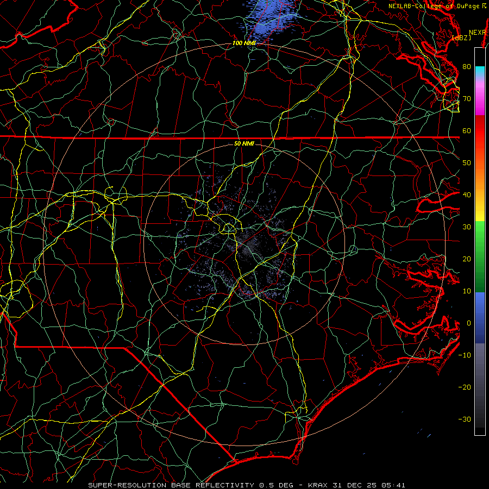Viewport: 489px width, 489px height.
Task: Click the 60 value on the dBZ scale
Action: pyautogui.click(x=467, y=131)
